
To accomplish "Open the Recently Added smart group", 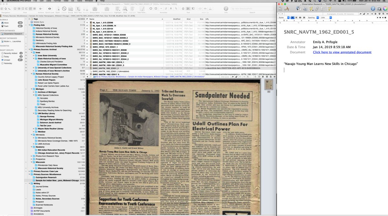I will pos(11,53).
